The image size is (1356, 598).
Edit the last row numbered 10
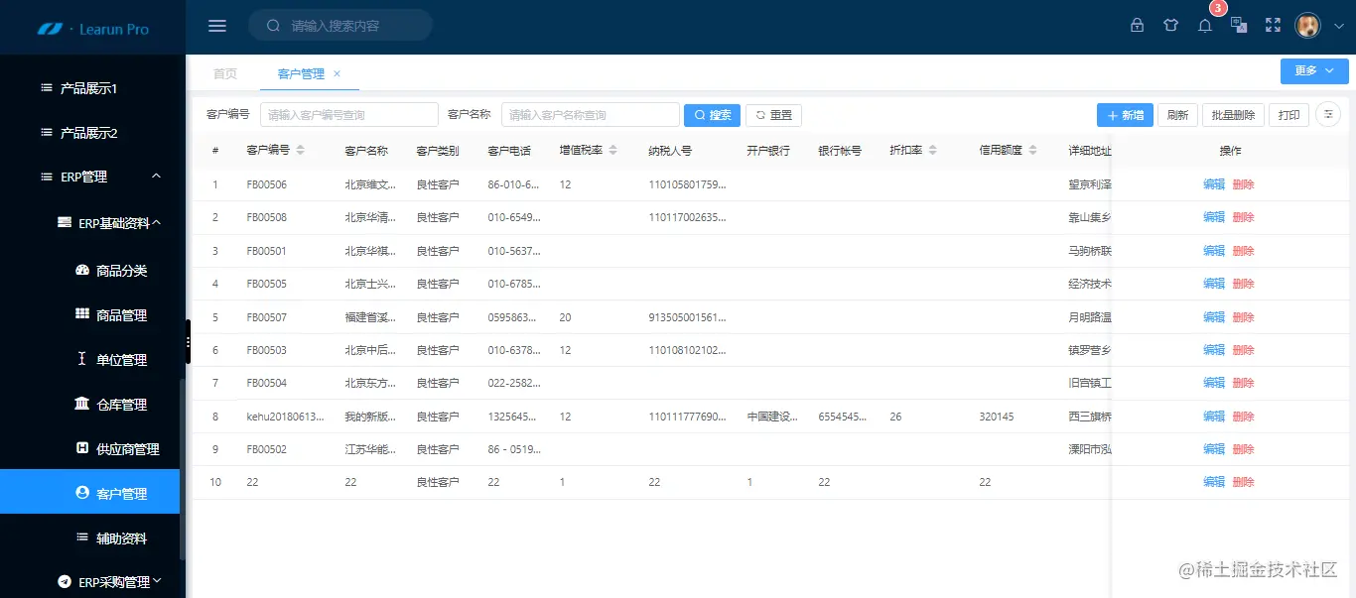coord(1214,482)
